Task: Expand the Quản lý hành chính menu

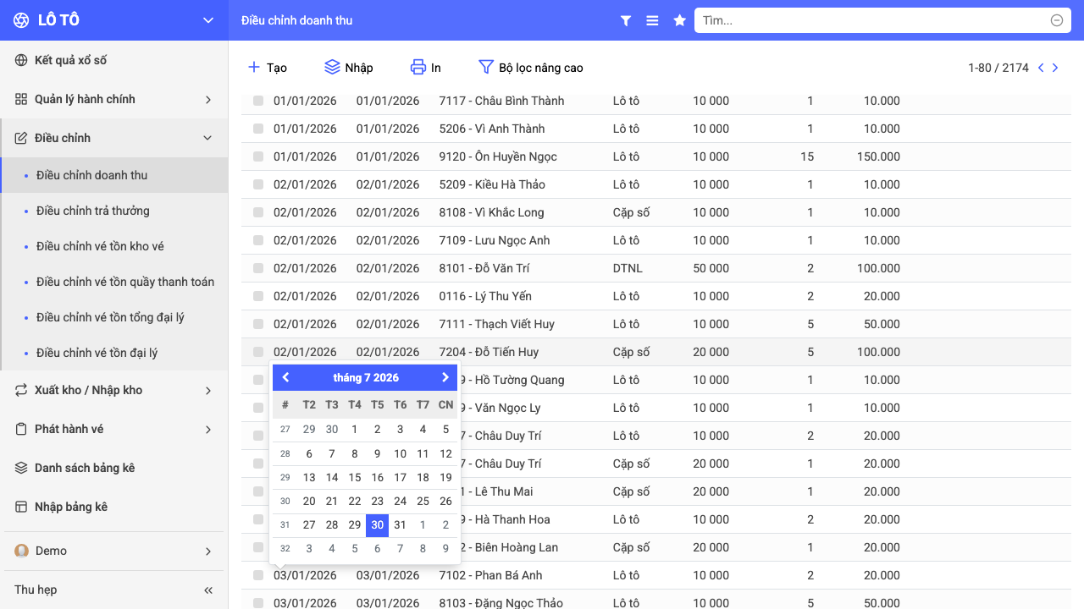Action: pyautogui.click(x=114, y=99)
